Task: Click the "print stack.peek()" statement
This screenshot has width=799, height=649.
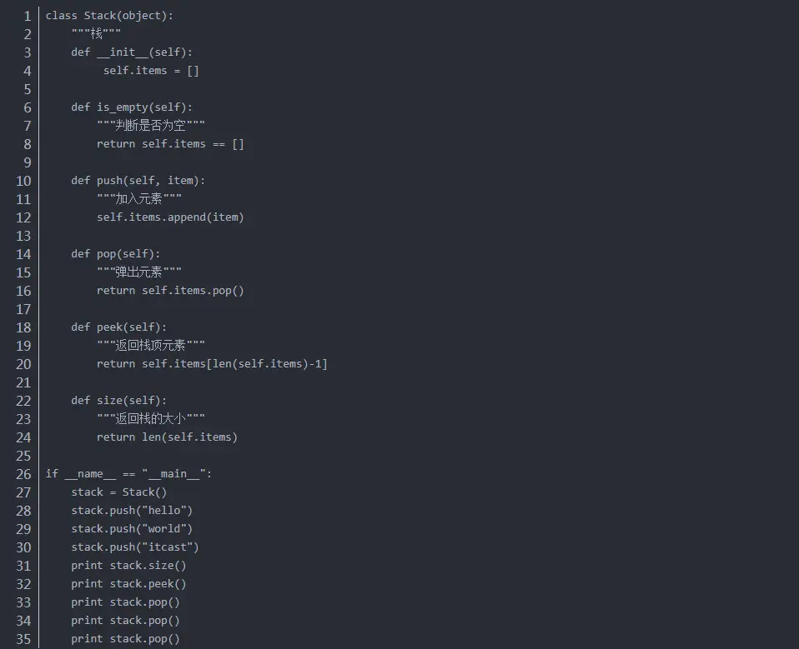Action: [x=128, y=584]
